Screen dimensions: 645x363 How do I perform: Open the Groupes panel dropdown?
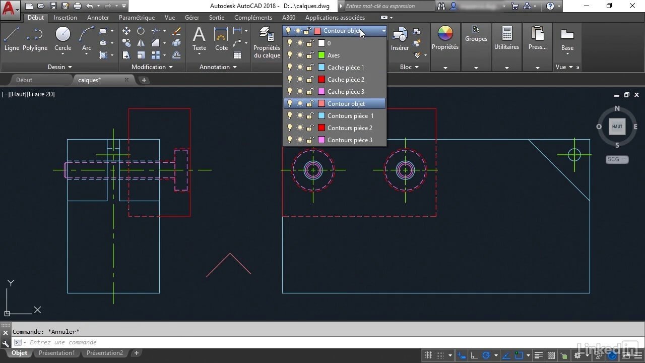(476, 68)
